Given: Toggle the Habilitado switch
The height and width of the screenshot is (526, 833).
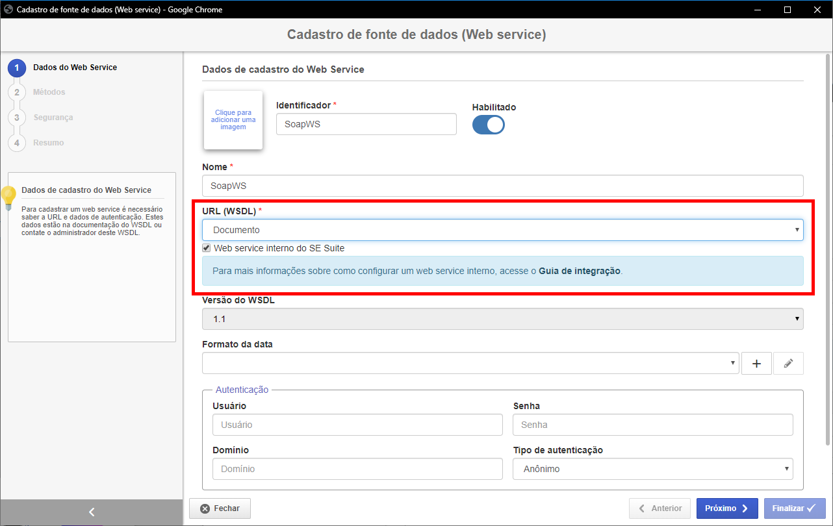Looking at the screenshot, I should pyautogui.click(x=489, y=125).
